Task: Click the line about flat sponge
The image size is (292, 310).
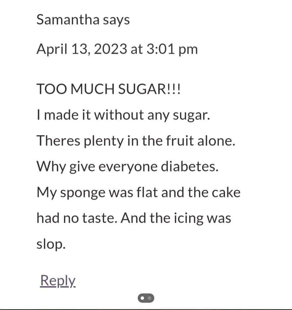Action: pos(138,192)
